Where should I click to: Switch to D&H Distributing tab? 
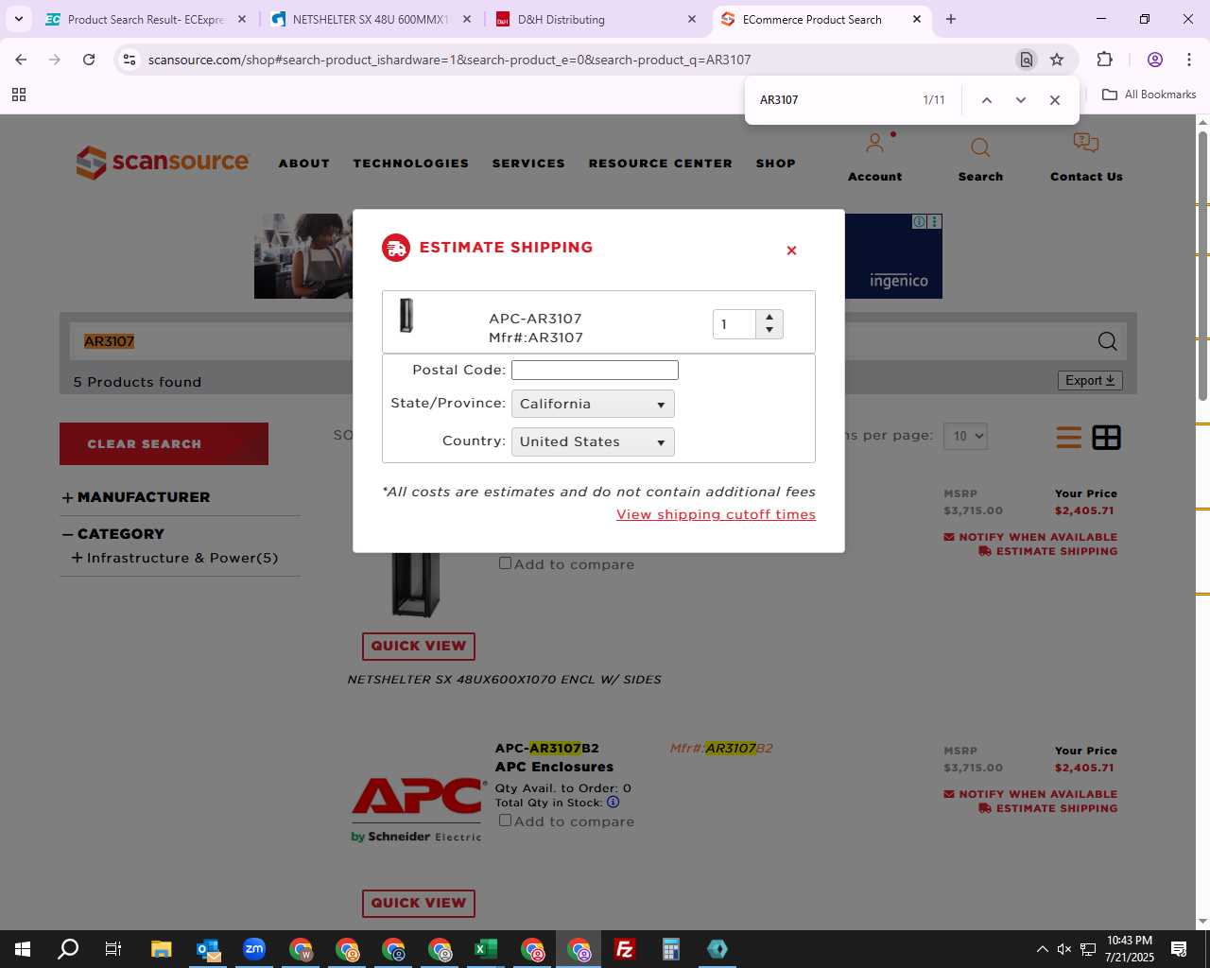tap(595, 19)
